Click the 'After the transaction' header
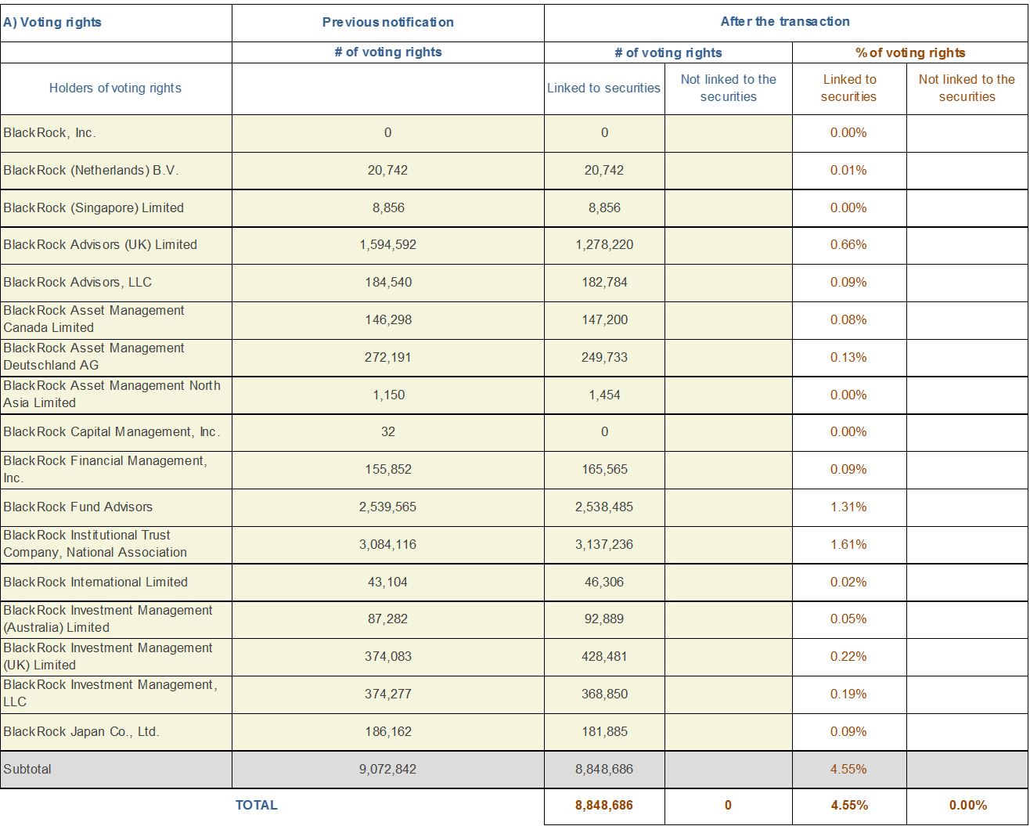 (785, 22)
